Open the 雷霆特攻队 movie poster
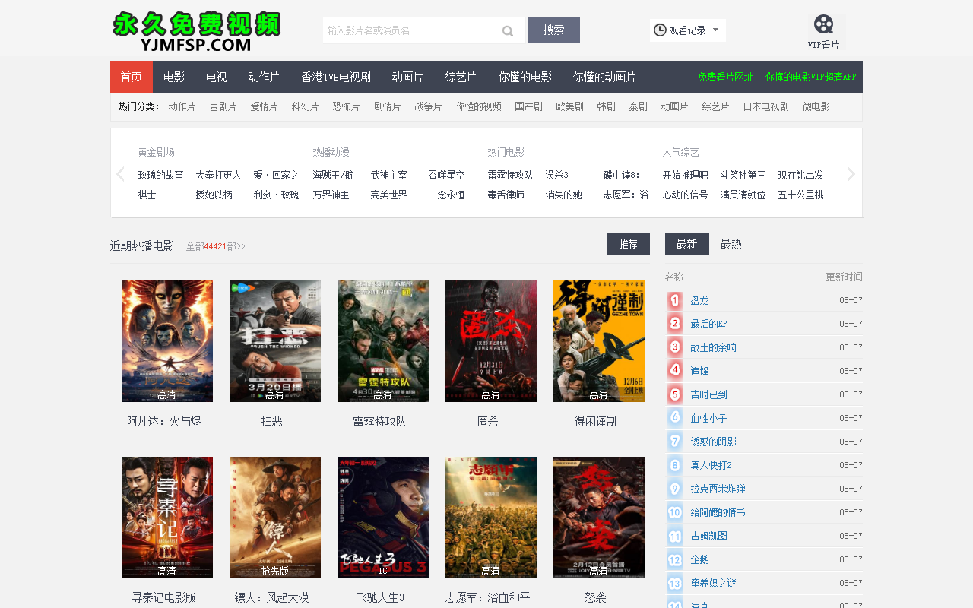973x608 pixels. coord(383,341)
